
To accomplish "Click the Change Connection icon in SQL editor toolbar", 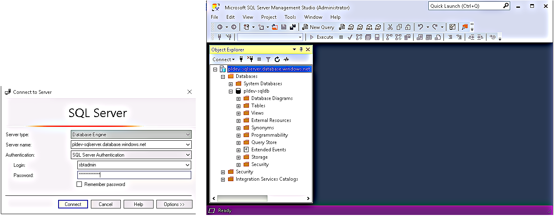I will coord(229,37).
